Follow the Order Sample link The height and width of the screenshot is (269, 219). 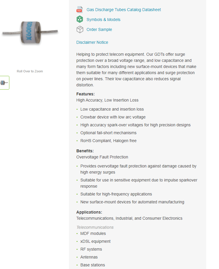click(99, 29)
